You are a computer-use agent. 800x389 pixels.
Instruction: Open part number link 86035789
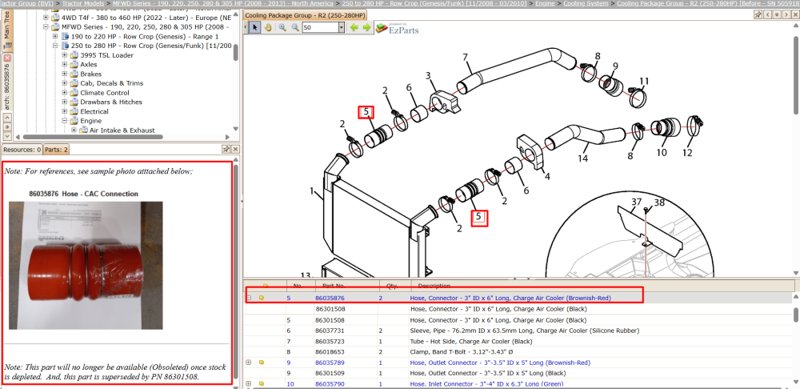click(330, 363)
